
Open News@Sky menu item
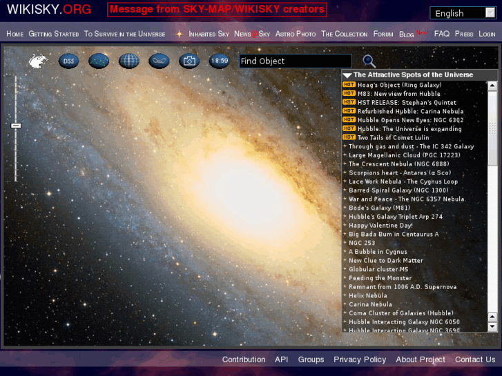click(x=252, y=34)
